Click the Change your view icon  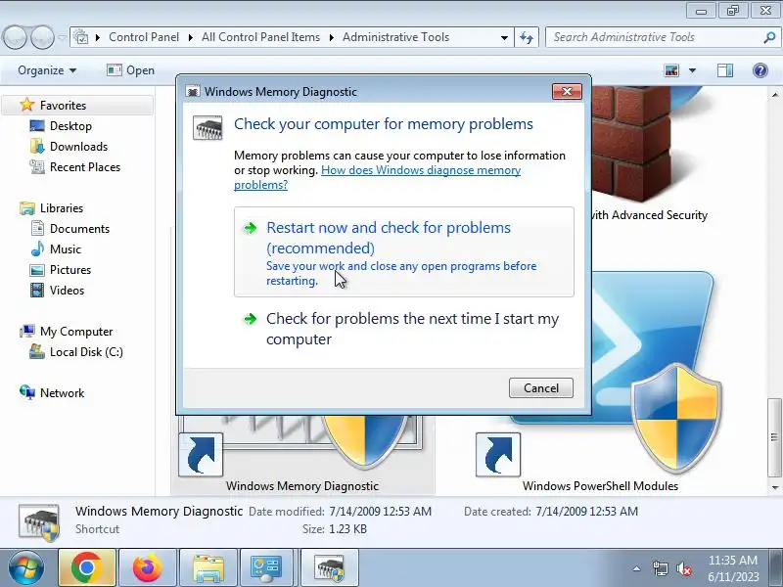click(671, 70)
